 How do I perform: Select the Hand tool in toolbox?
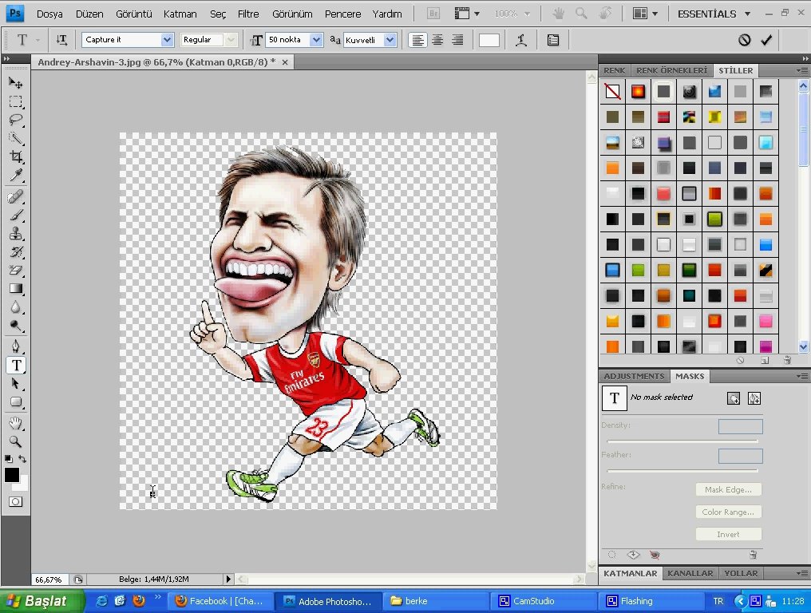click(x=15, y=424)
